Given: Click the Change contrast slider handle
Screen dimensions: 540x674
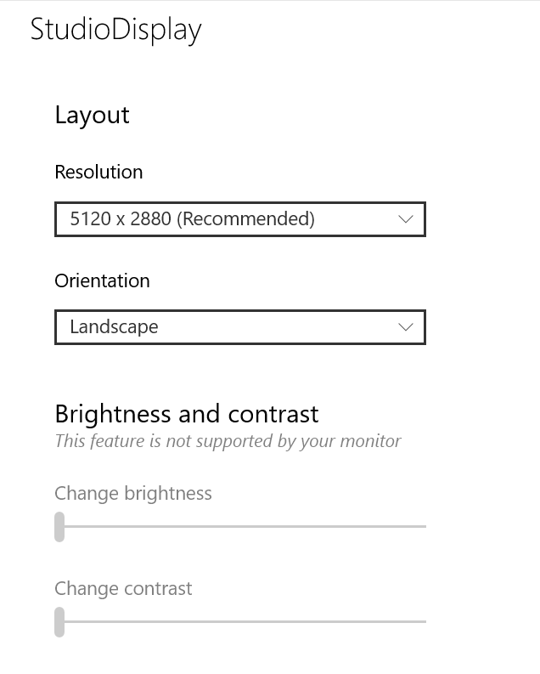Looking at the screenshot, I should tap(59, 621).
